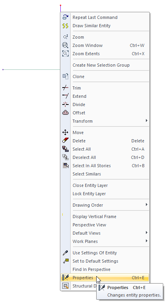
Task: Click the highlighted Properties entry
Action: click(105, 278)
